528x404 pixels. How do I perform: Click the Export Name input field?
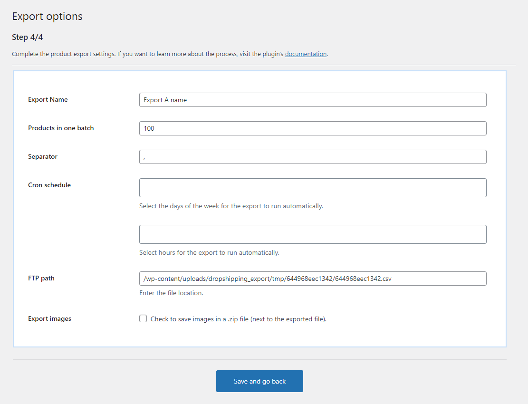tap(313, 100)
